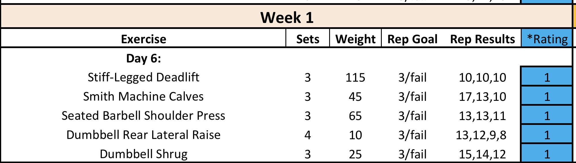
Task: Select the Rep Results header cell
Action: coord(482,39)
